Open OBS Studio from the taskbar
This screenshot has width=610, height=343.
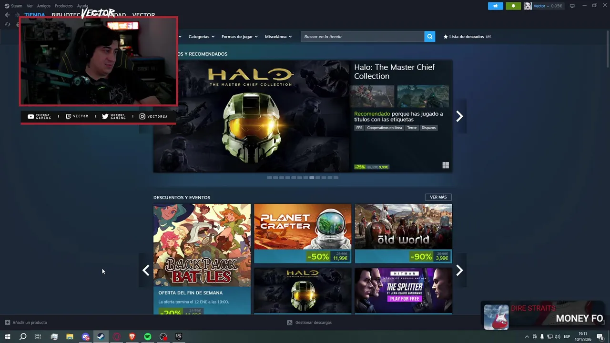click(x=163, y=337)
